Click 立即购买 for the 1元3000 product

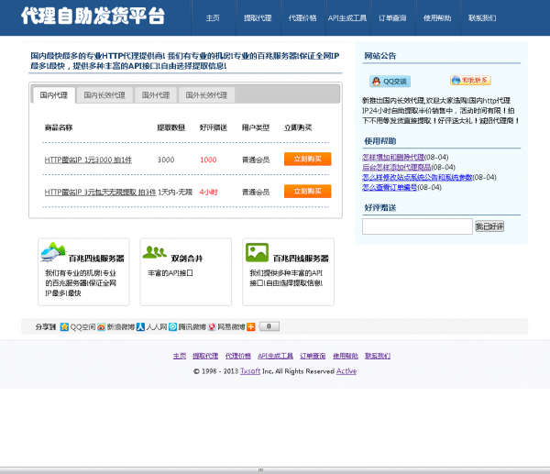pos(307,160)
